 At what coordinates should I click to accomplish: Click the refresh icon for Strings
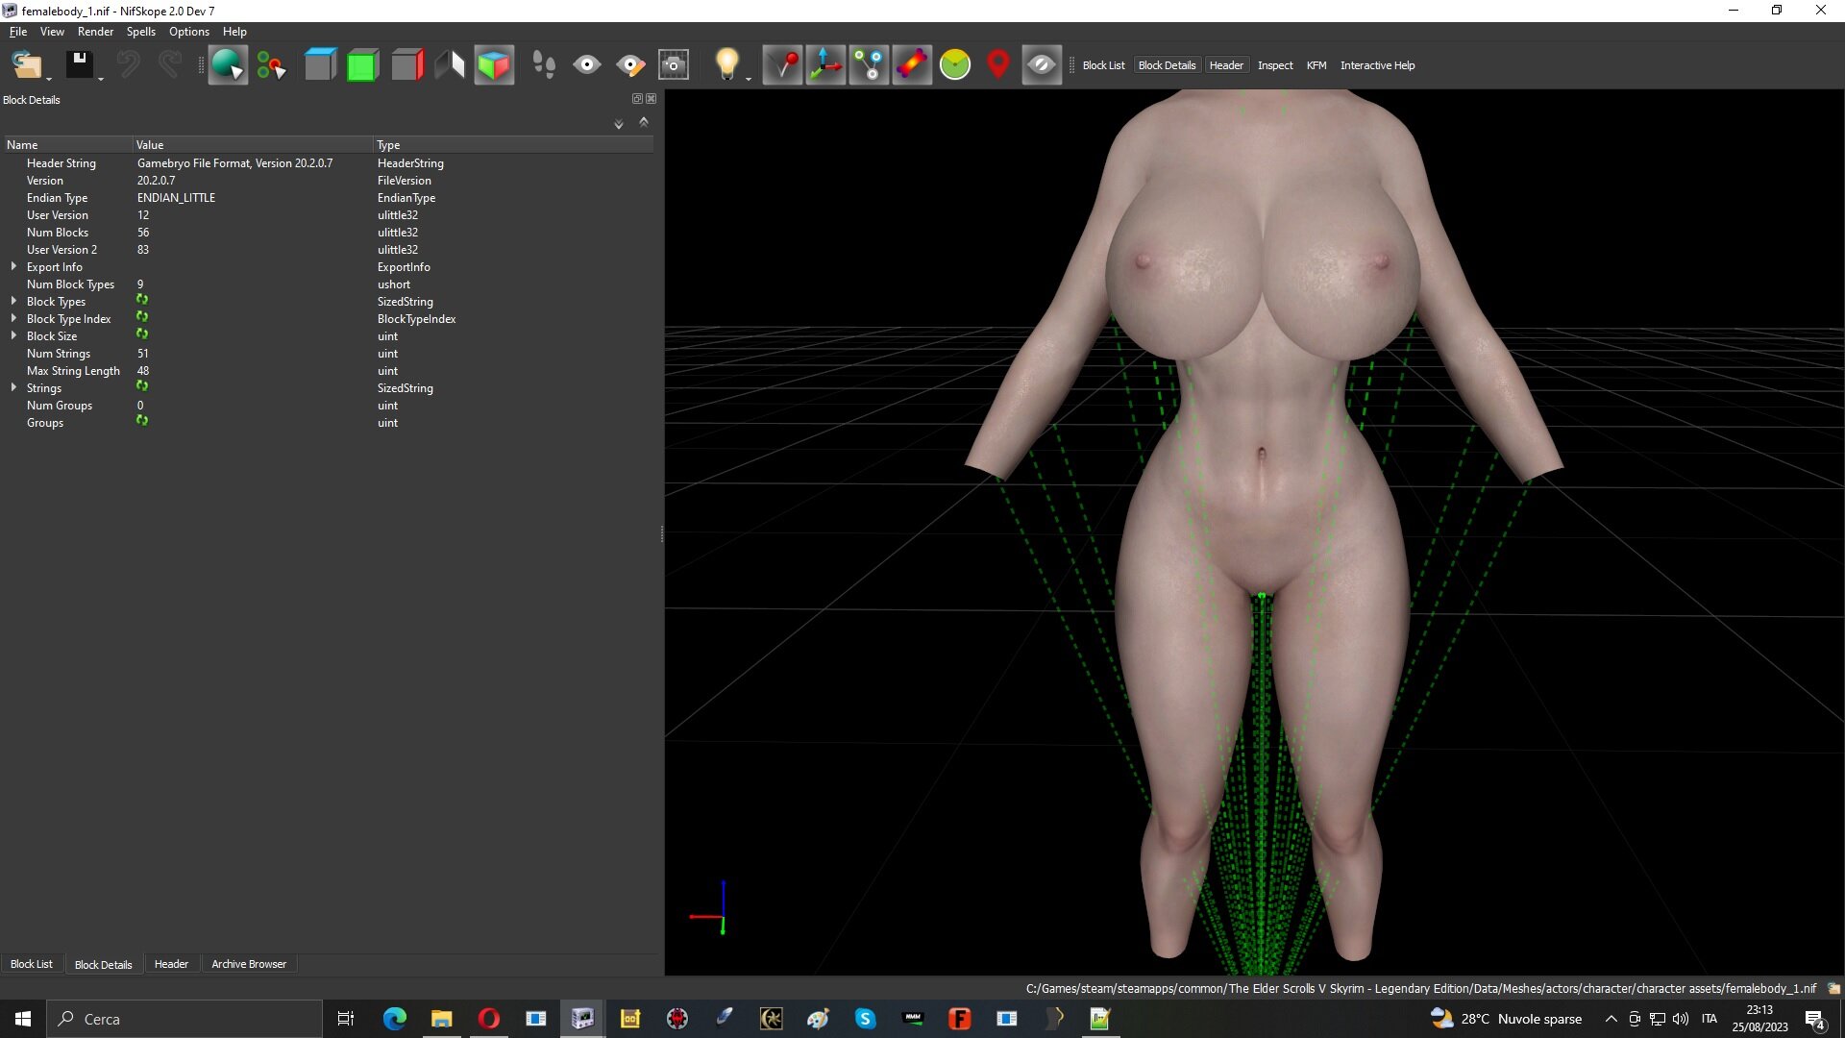pos(142,386)
